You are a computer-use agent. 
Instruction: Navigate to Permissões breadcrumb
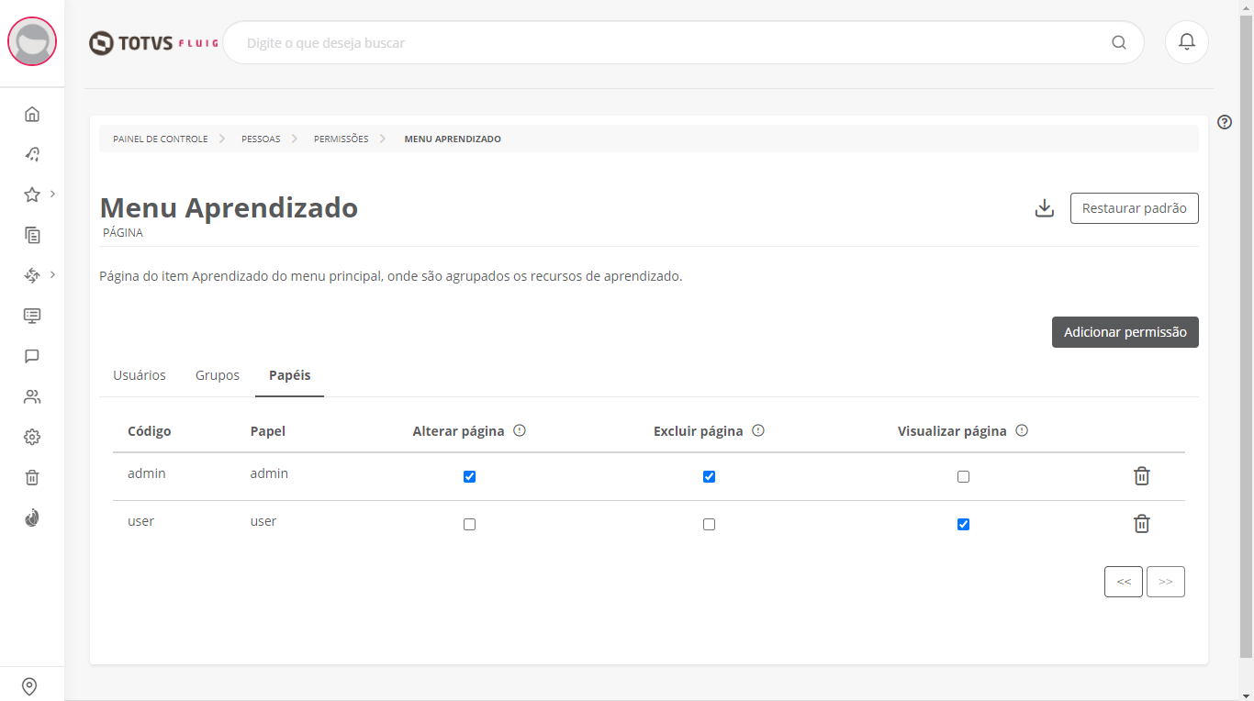pyautogui.click(x=341, y=139)
